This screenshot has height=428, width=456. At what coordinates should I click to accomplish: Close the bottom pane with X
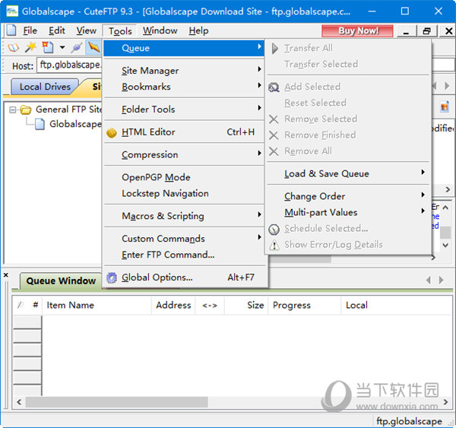(6, 274)
